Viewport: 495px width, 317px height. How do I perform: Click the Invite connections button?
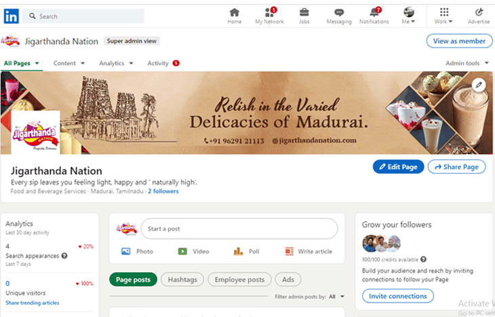398,296
